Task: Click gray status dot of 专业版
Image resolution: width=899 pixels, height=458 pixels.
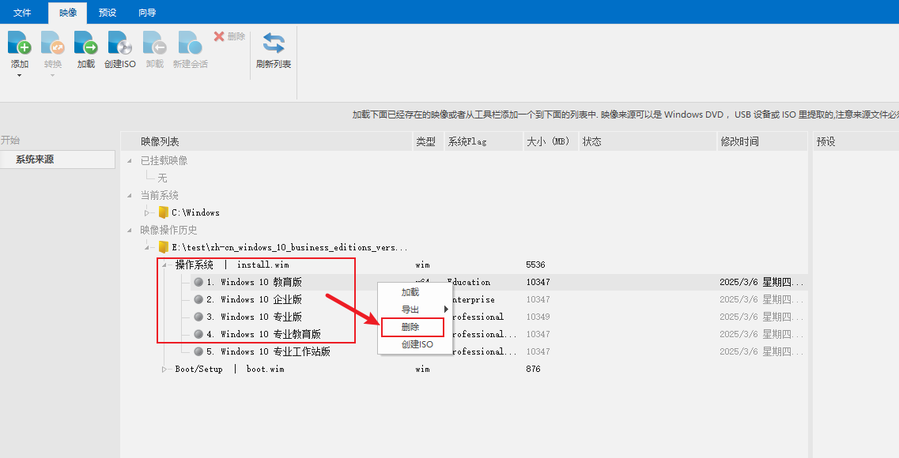Action: [x=198, y=317]
